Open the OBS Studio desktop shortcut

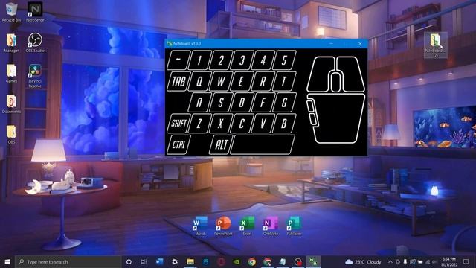35,43
